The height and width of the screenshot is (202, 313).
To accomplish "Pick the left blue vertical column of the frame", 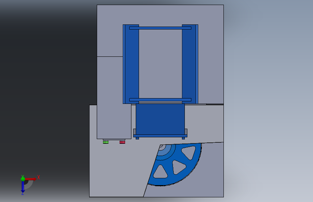I will 131,64.
